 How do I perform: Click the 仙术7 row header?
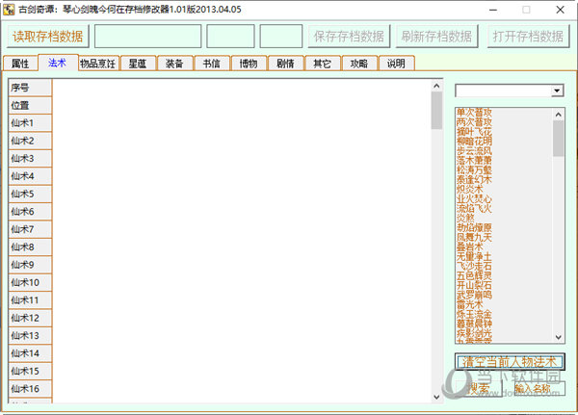pos(30,229)
